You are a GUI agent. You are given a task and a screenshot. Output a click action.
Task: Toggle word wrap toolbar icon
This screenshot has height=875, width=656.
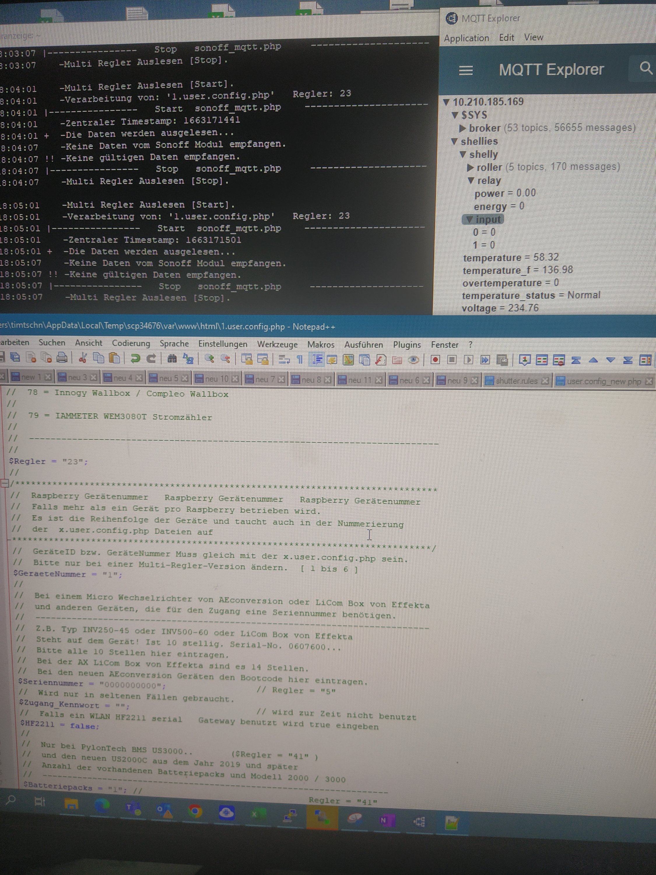(x=283, y=359)
